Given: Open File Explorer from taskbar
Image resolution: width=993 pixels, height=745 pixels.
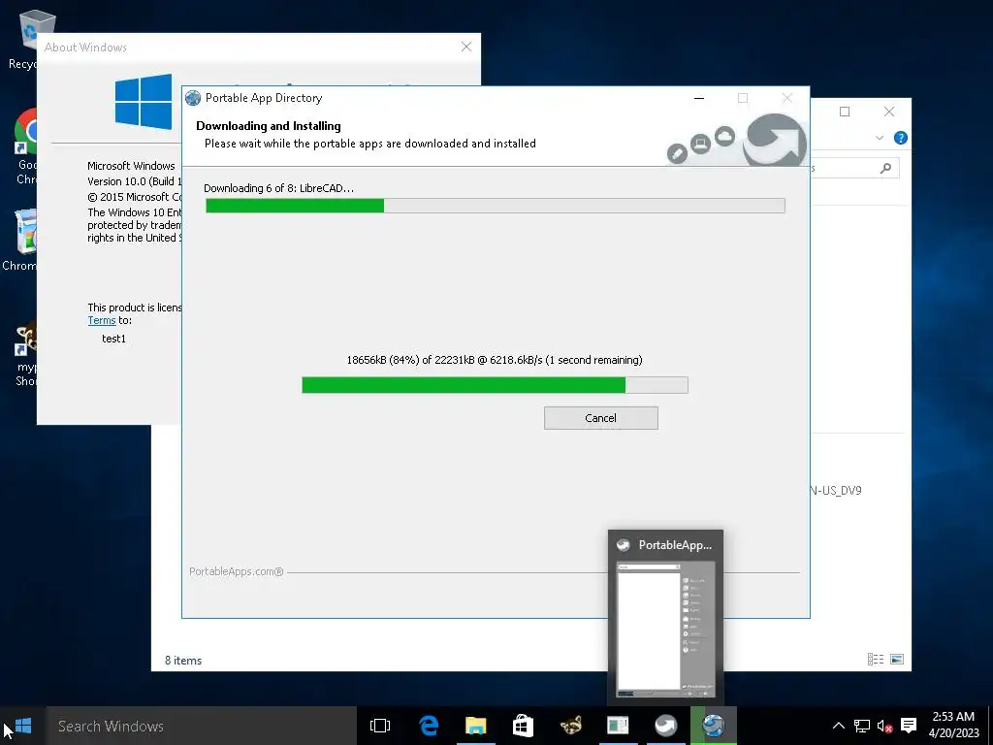Looking at the screenshot, I should [x=475, y=726].
